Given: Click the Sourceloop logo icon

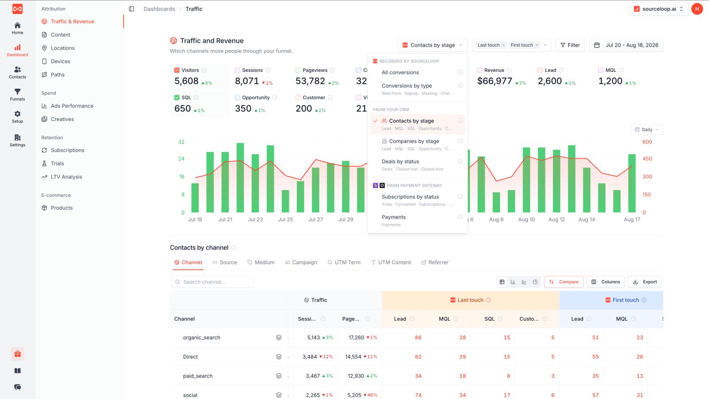Looking at the screenshot, I should click(17, 9).
